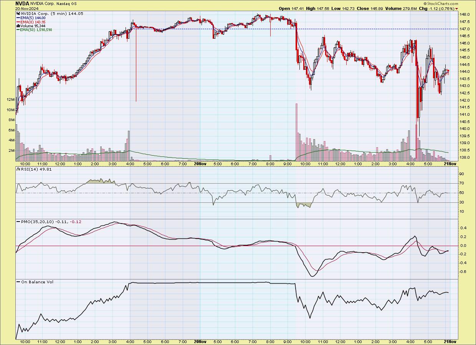Click the 138.0 price axis label
Screen dimensions: 476x345
coord(465,158)
